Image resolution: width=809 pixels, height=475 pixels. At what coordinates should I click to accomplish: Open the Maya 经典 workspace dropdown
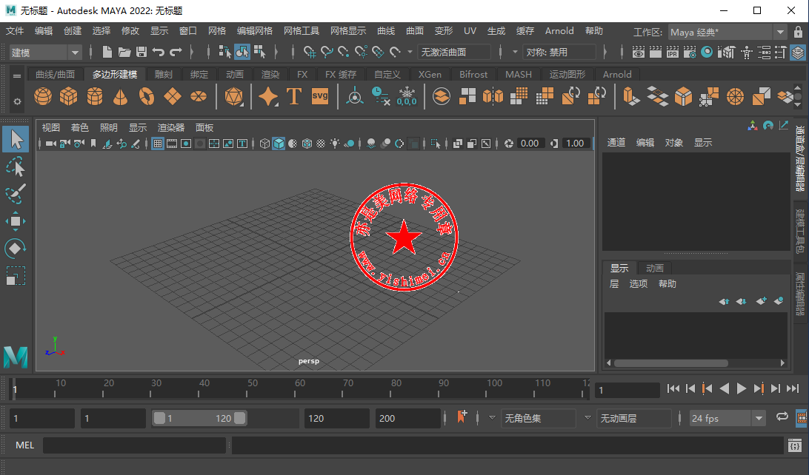727,32
